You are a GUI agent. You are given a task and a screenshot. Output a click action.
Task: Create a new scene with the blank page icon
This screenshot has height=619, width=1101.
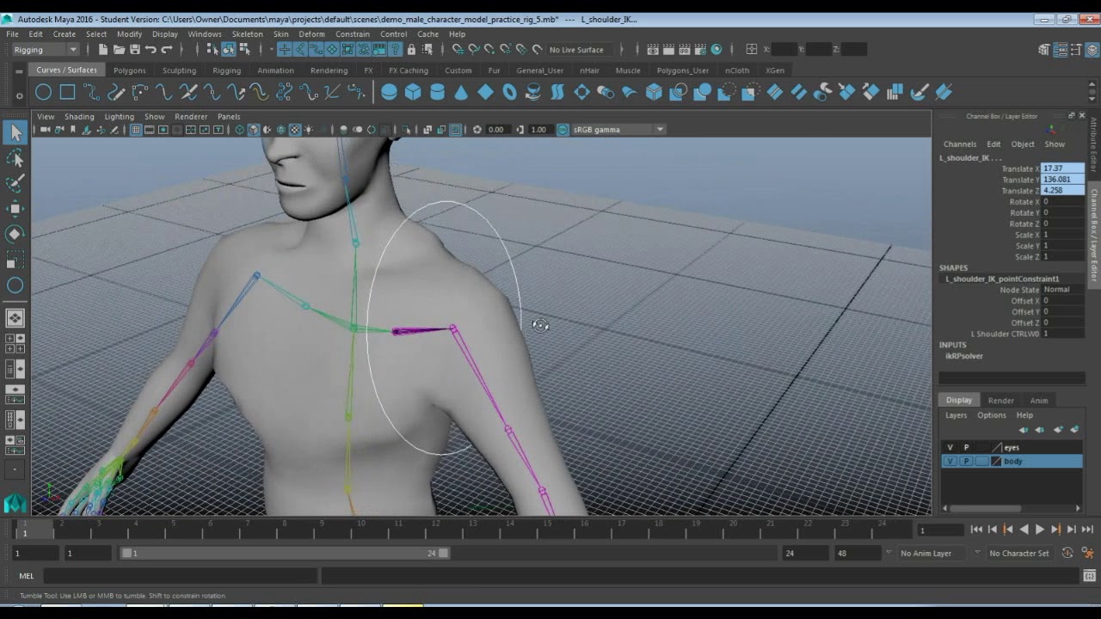(103, 50)
